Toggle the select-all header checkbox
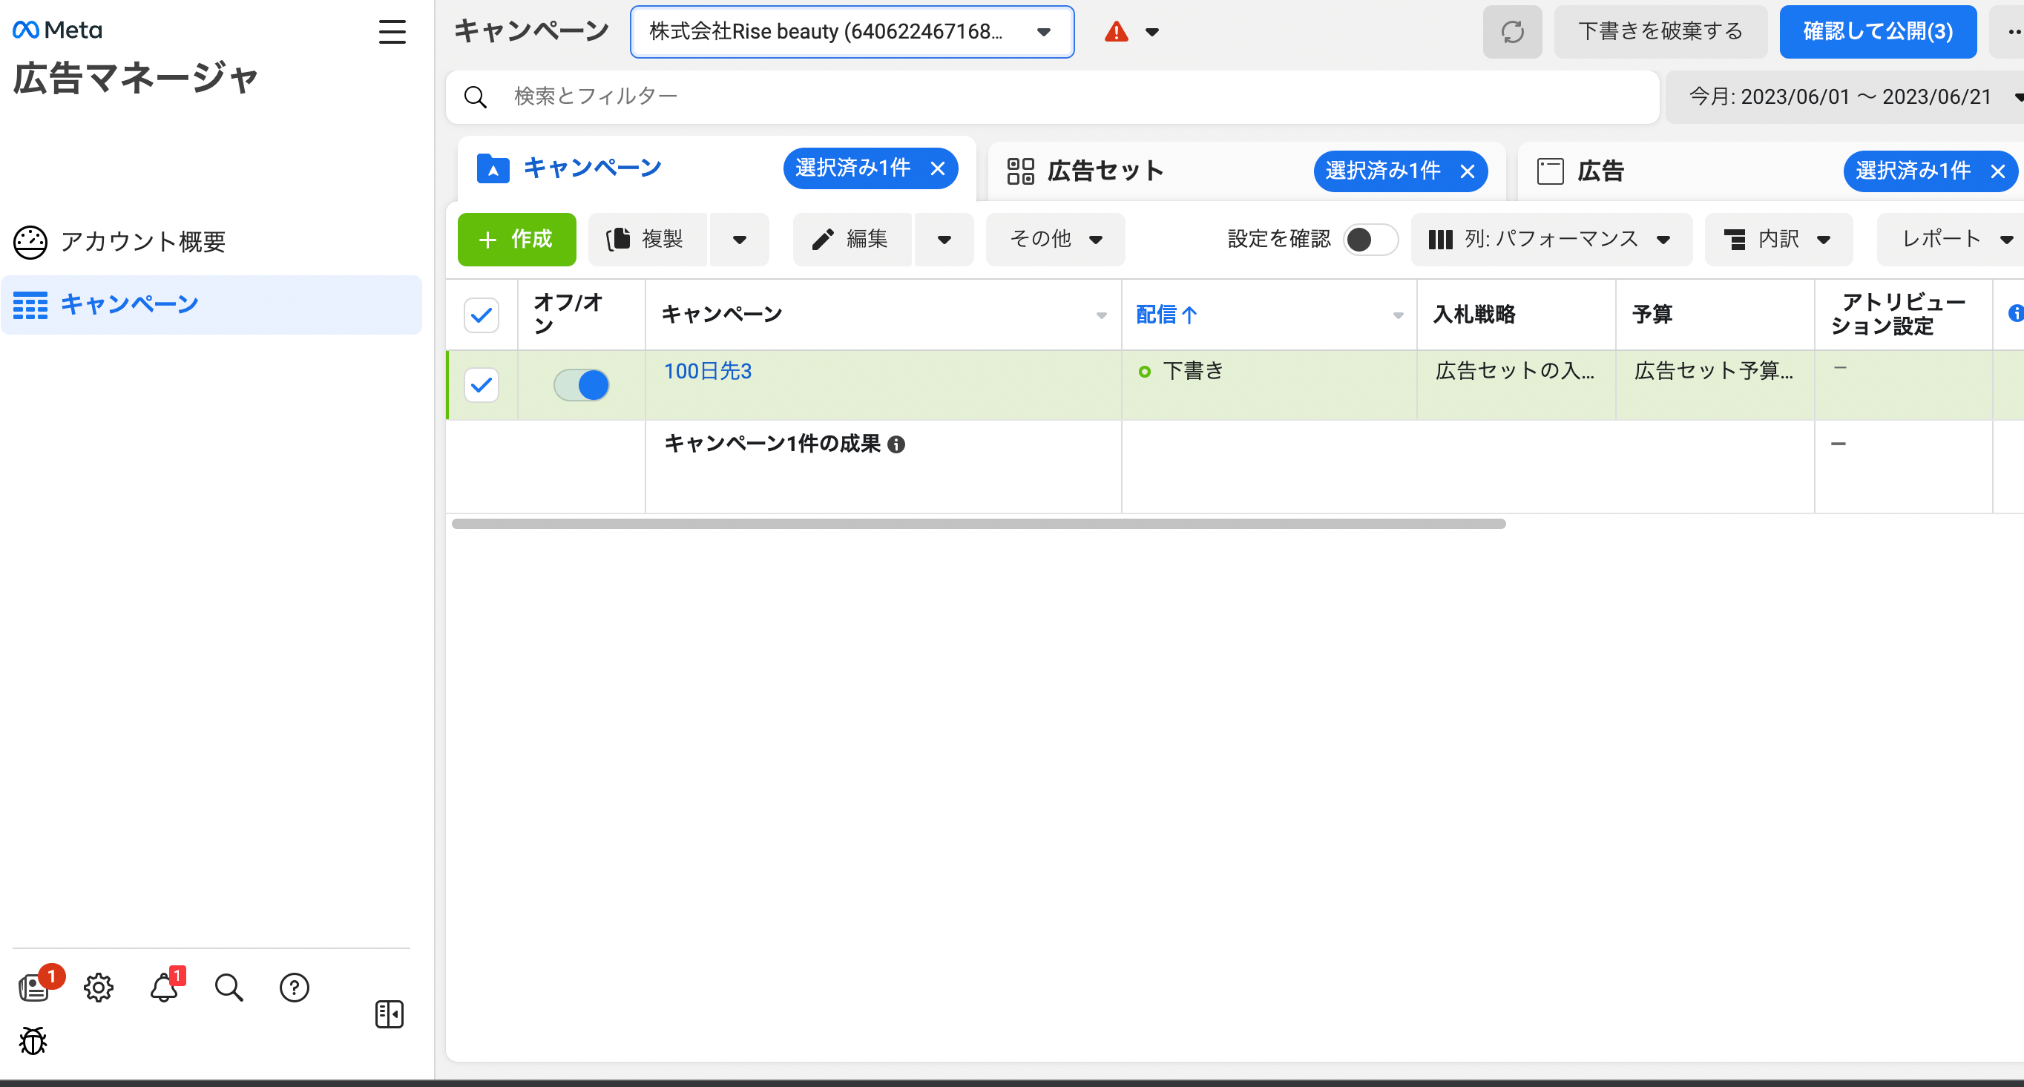Screen dimensions: 2024x1087 [481, 315]
